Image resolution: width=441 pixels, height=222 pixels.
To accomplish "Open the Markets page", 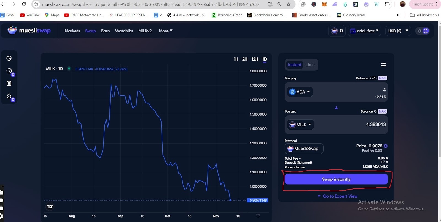I will (x=72, y=31).
